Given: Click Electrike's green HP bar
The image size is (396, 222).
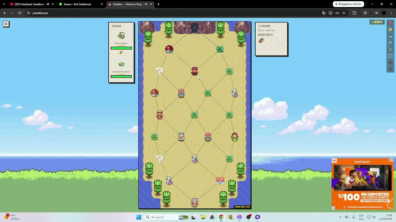Looking at the screenshot, I should (x=121, y=76).
